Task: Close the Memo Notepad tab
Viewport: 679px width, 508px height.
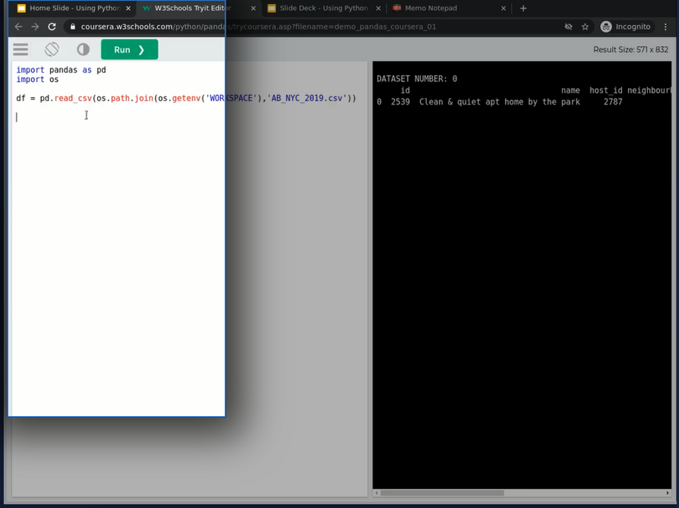Action: coord(503,8)
